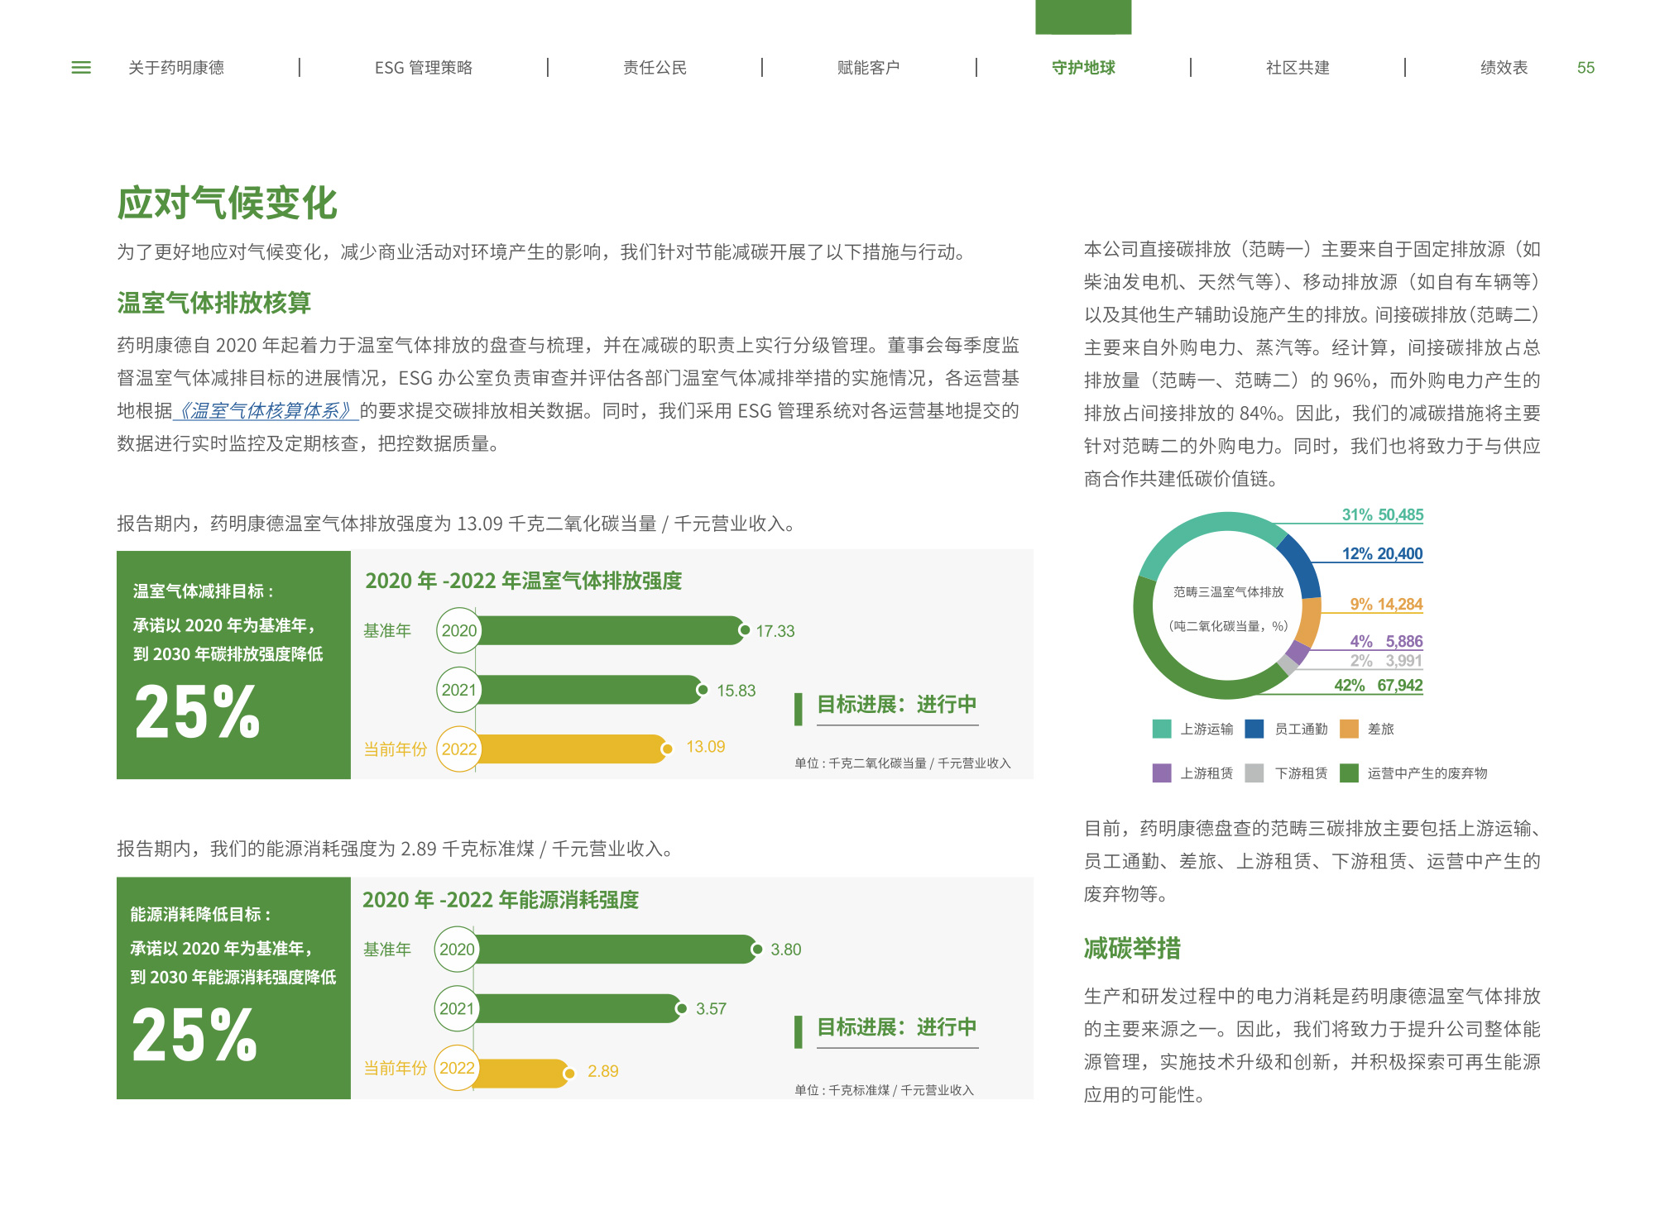
Task: Click the 2020 circle in energy intensity chart
Action: coord(457,950)
